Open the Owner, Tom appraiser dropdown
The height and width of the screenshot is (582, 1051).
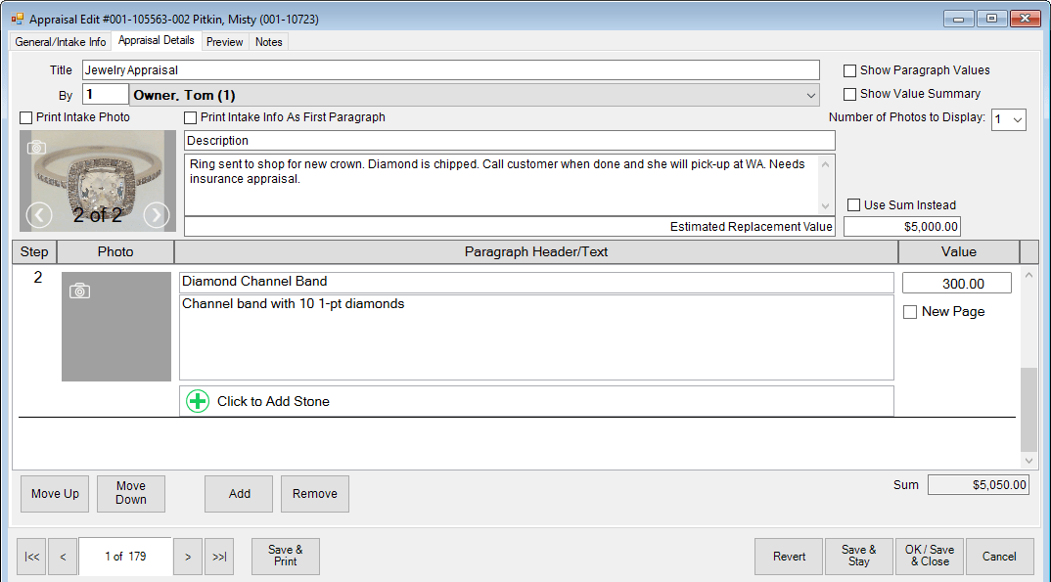810,93
